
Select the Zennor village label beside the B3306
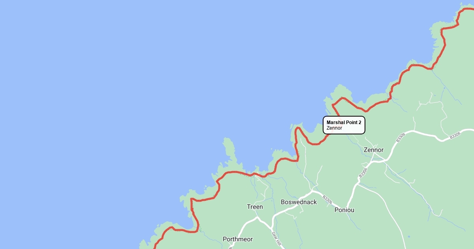click(x=373, y=150)
